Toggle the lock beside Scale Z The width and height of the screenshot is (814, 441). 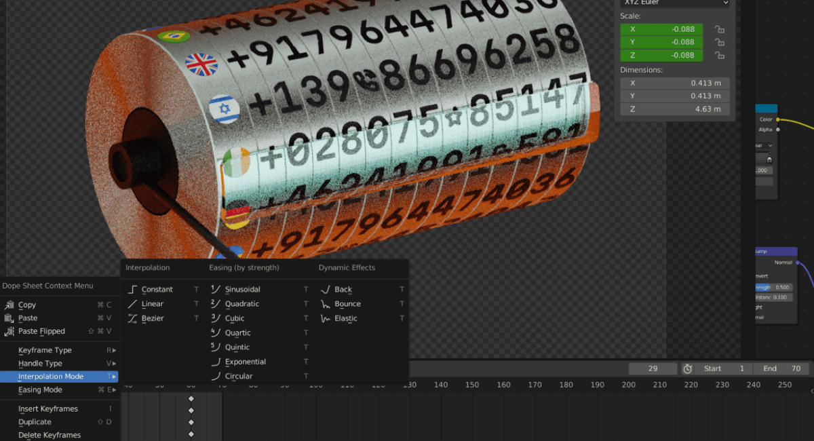pyautogui.click(x=719, y=55)
